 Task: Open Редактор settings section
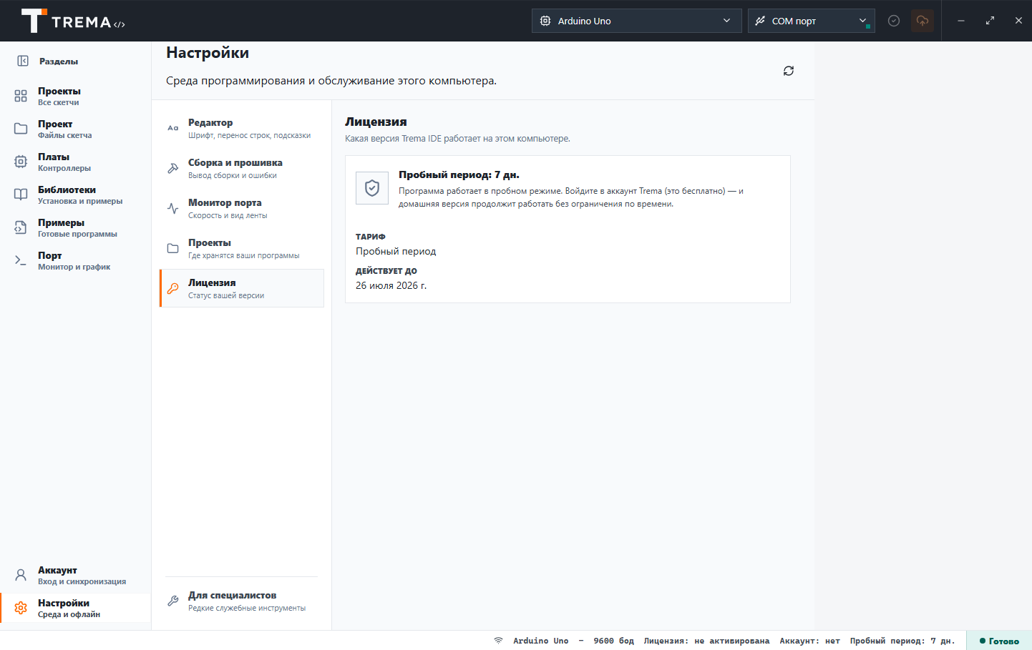(x=242, y=129)
